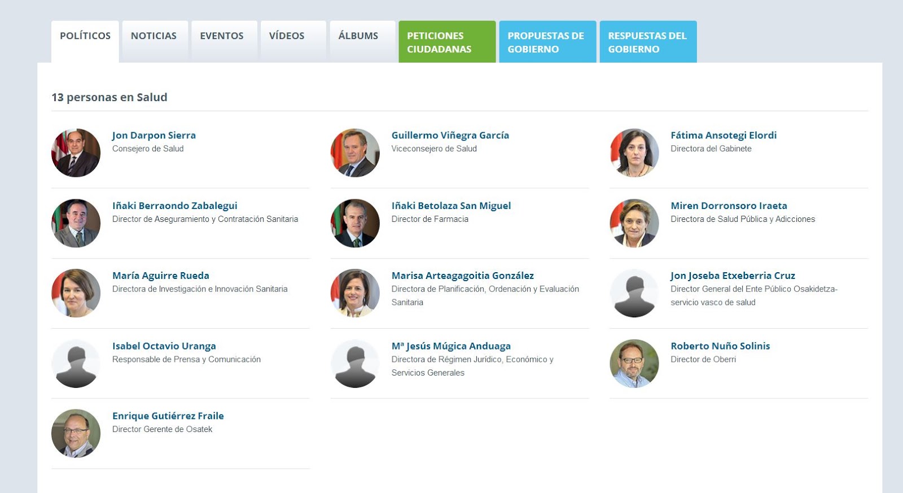Switch to the Noticias tab
Viewport: 903px width, 493px height.
pos(154,36)
